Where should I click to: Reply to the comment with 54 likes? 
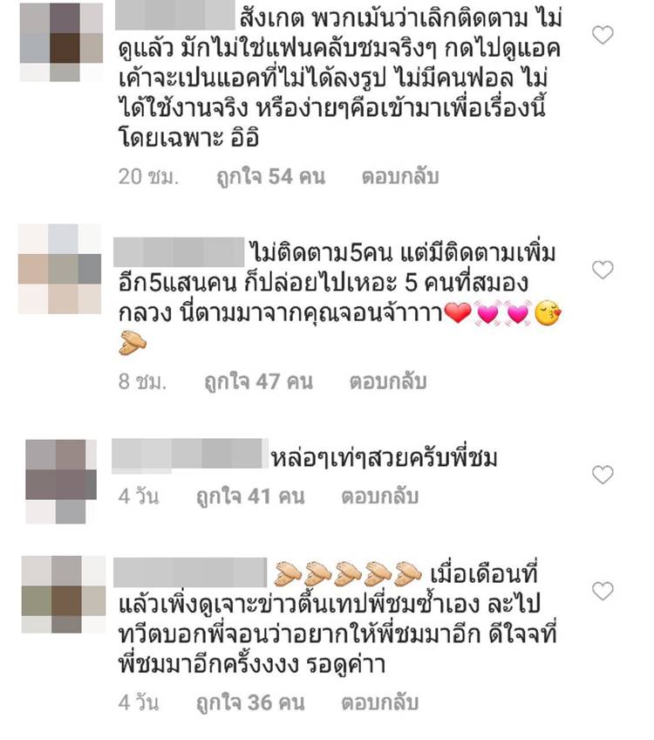[400, 176]
